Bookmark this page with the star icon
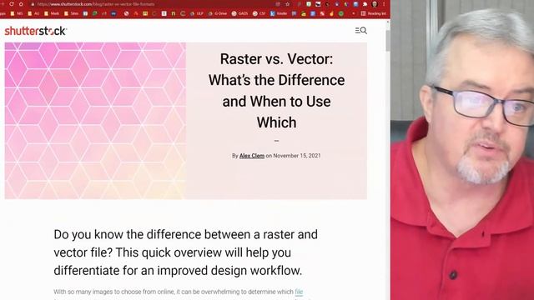534x300 pixels. click(288, 4)
